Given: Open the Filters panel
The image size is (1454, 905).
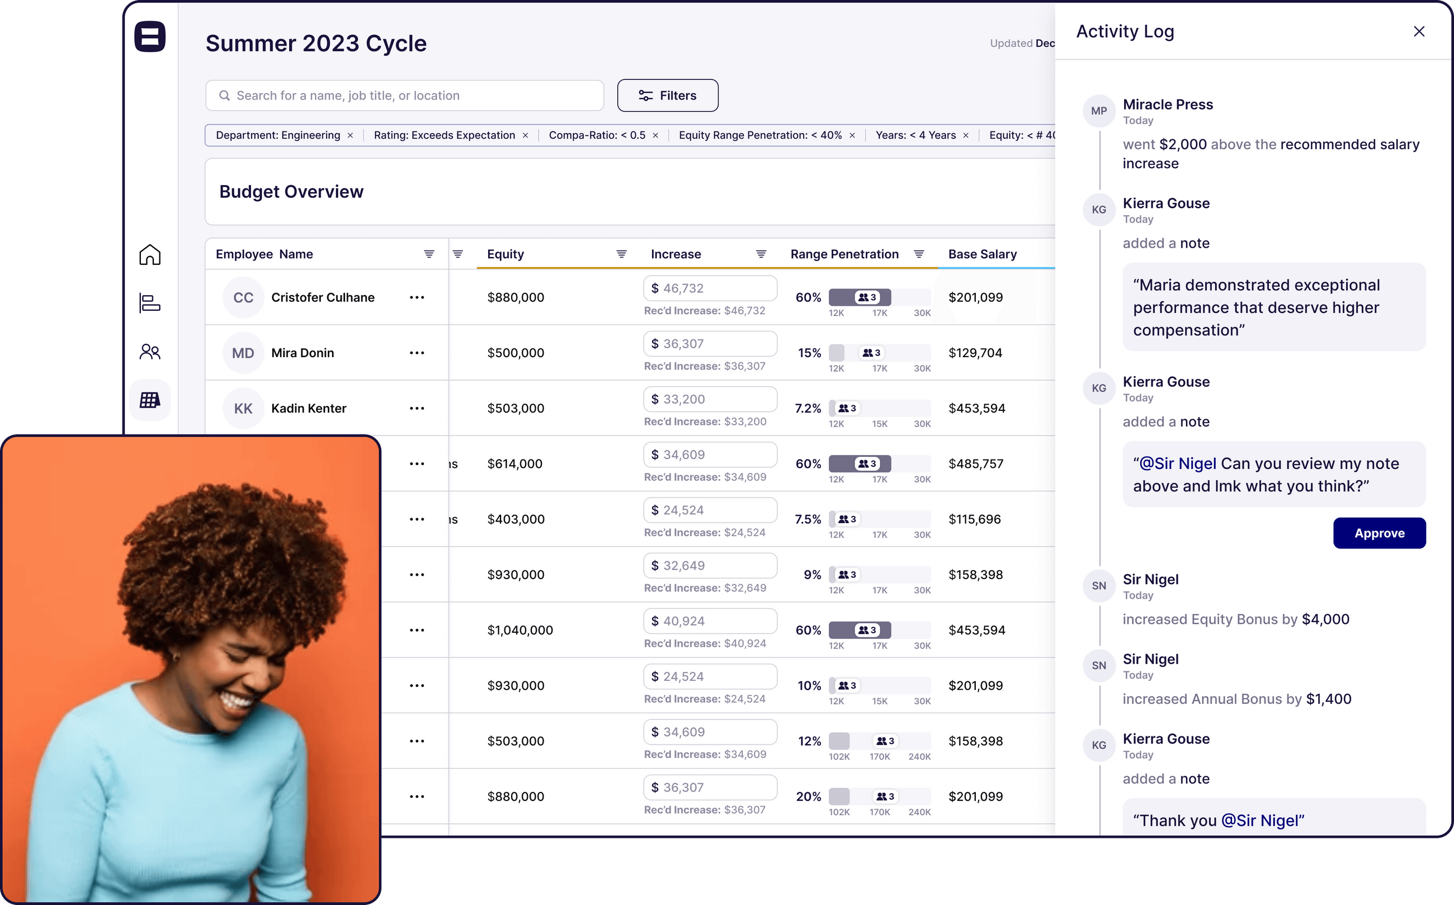Looking at the screenshot, I should 667,95.
